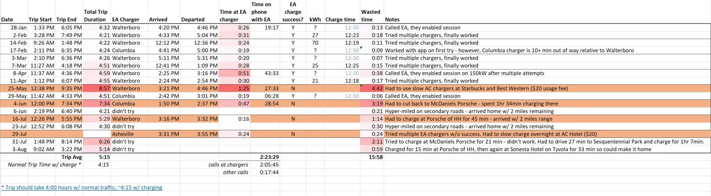Viewport: 711px width, 196px height.
Task: Select the 4-Jun Columbia charger cell
Action: tap(129, 104)
